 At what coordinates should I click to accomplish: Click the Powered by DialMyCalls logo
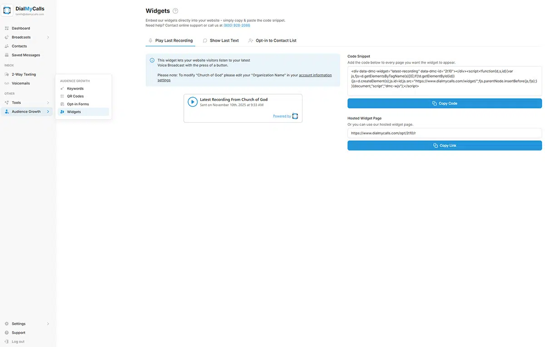pyautogui.click(x=295, y=116)
